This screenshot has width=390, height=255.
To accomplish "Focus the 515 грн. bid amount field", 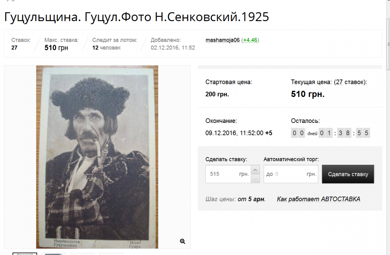I will pyautogui.click(x=228, y=174).
